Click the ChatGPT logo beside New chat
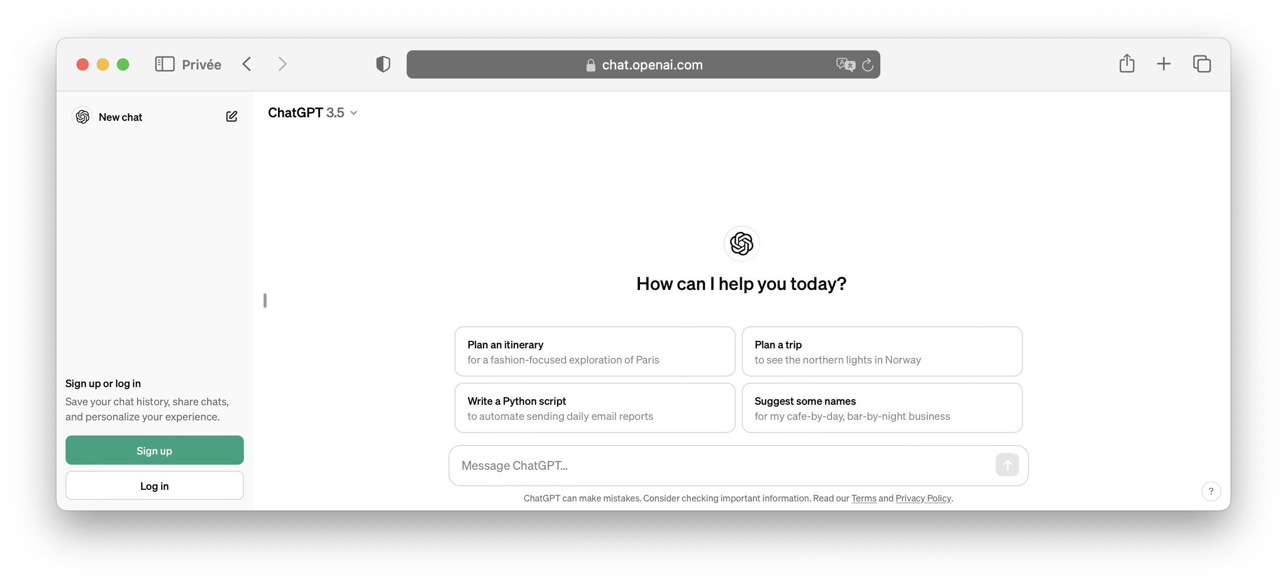 pos(83,117)
